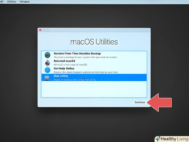Open the Window menu
The width and height of the screenshot is (189, 142).
(x=25, y=2)
